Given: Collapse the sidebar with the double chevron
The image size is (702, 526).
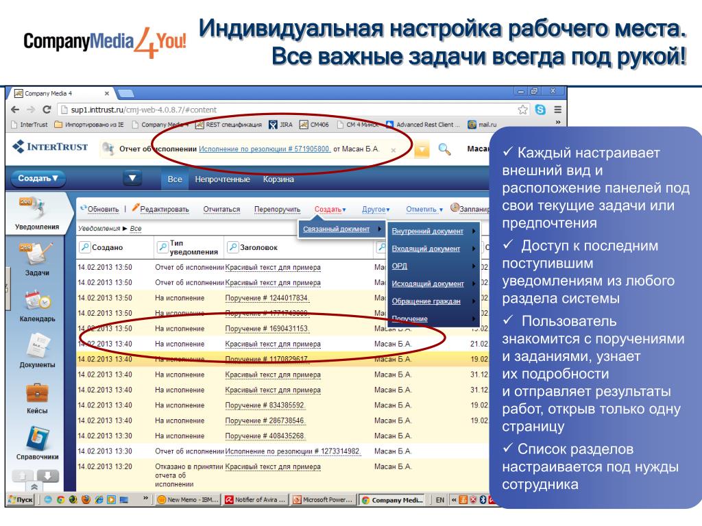Looking at the screenshot, I should point(34,487).
